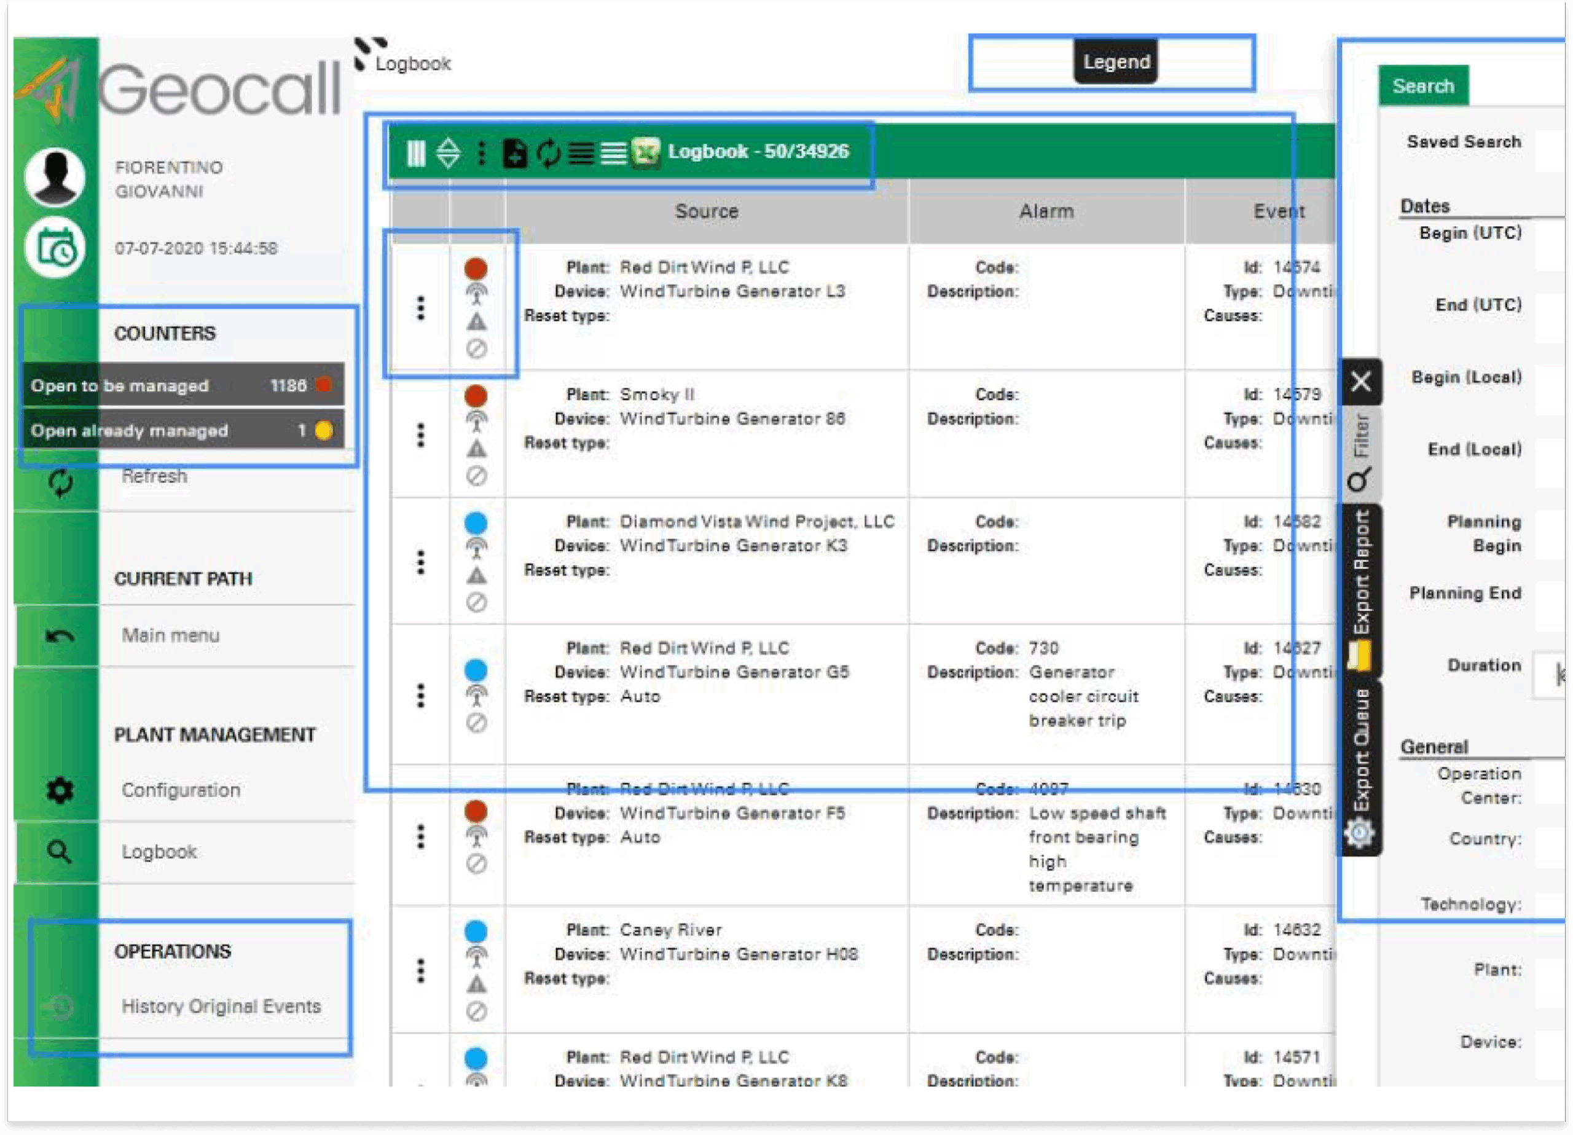Refresh the Logbook grid via toolbar icon
The height and width of the screenshot is (1135, 1573).
[549, 152]
